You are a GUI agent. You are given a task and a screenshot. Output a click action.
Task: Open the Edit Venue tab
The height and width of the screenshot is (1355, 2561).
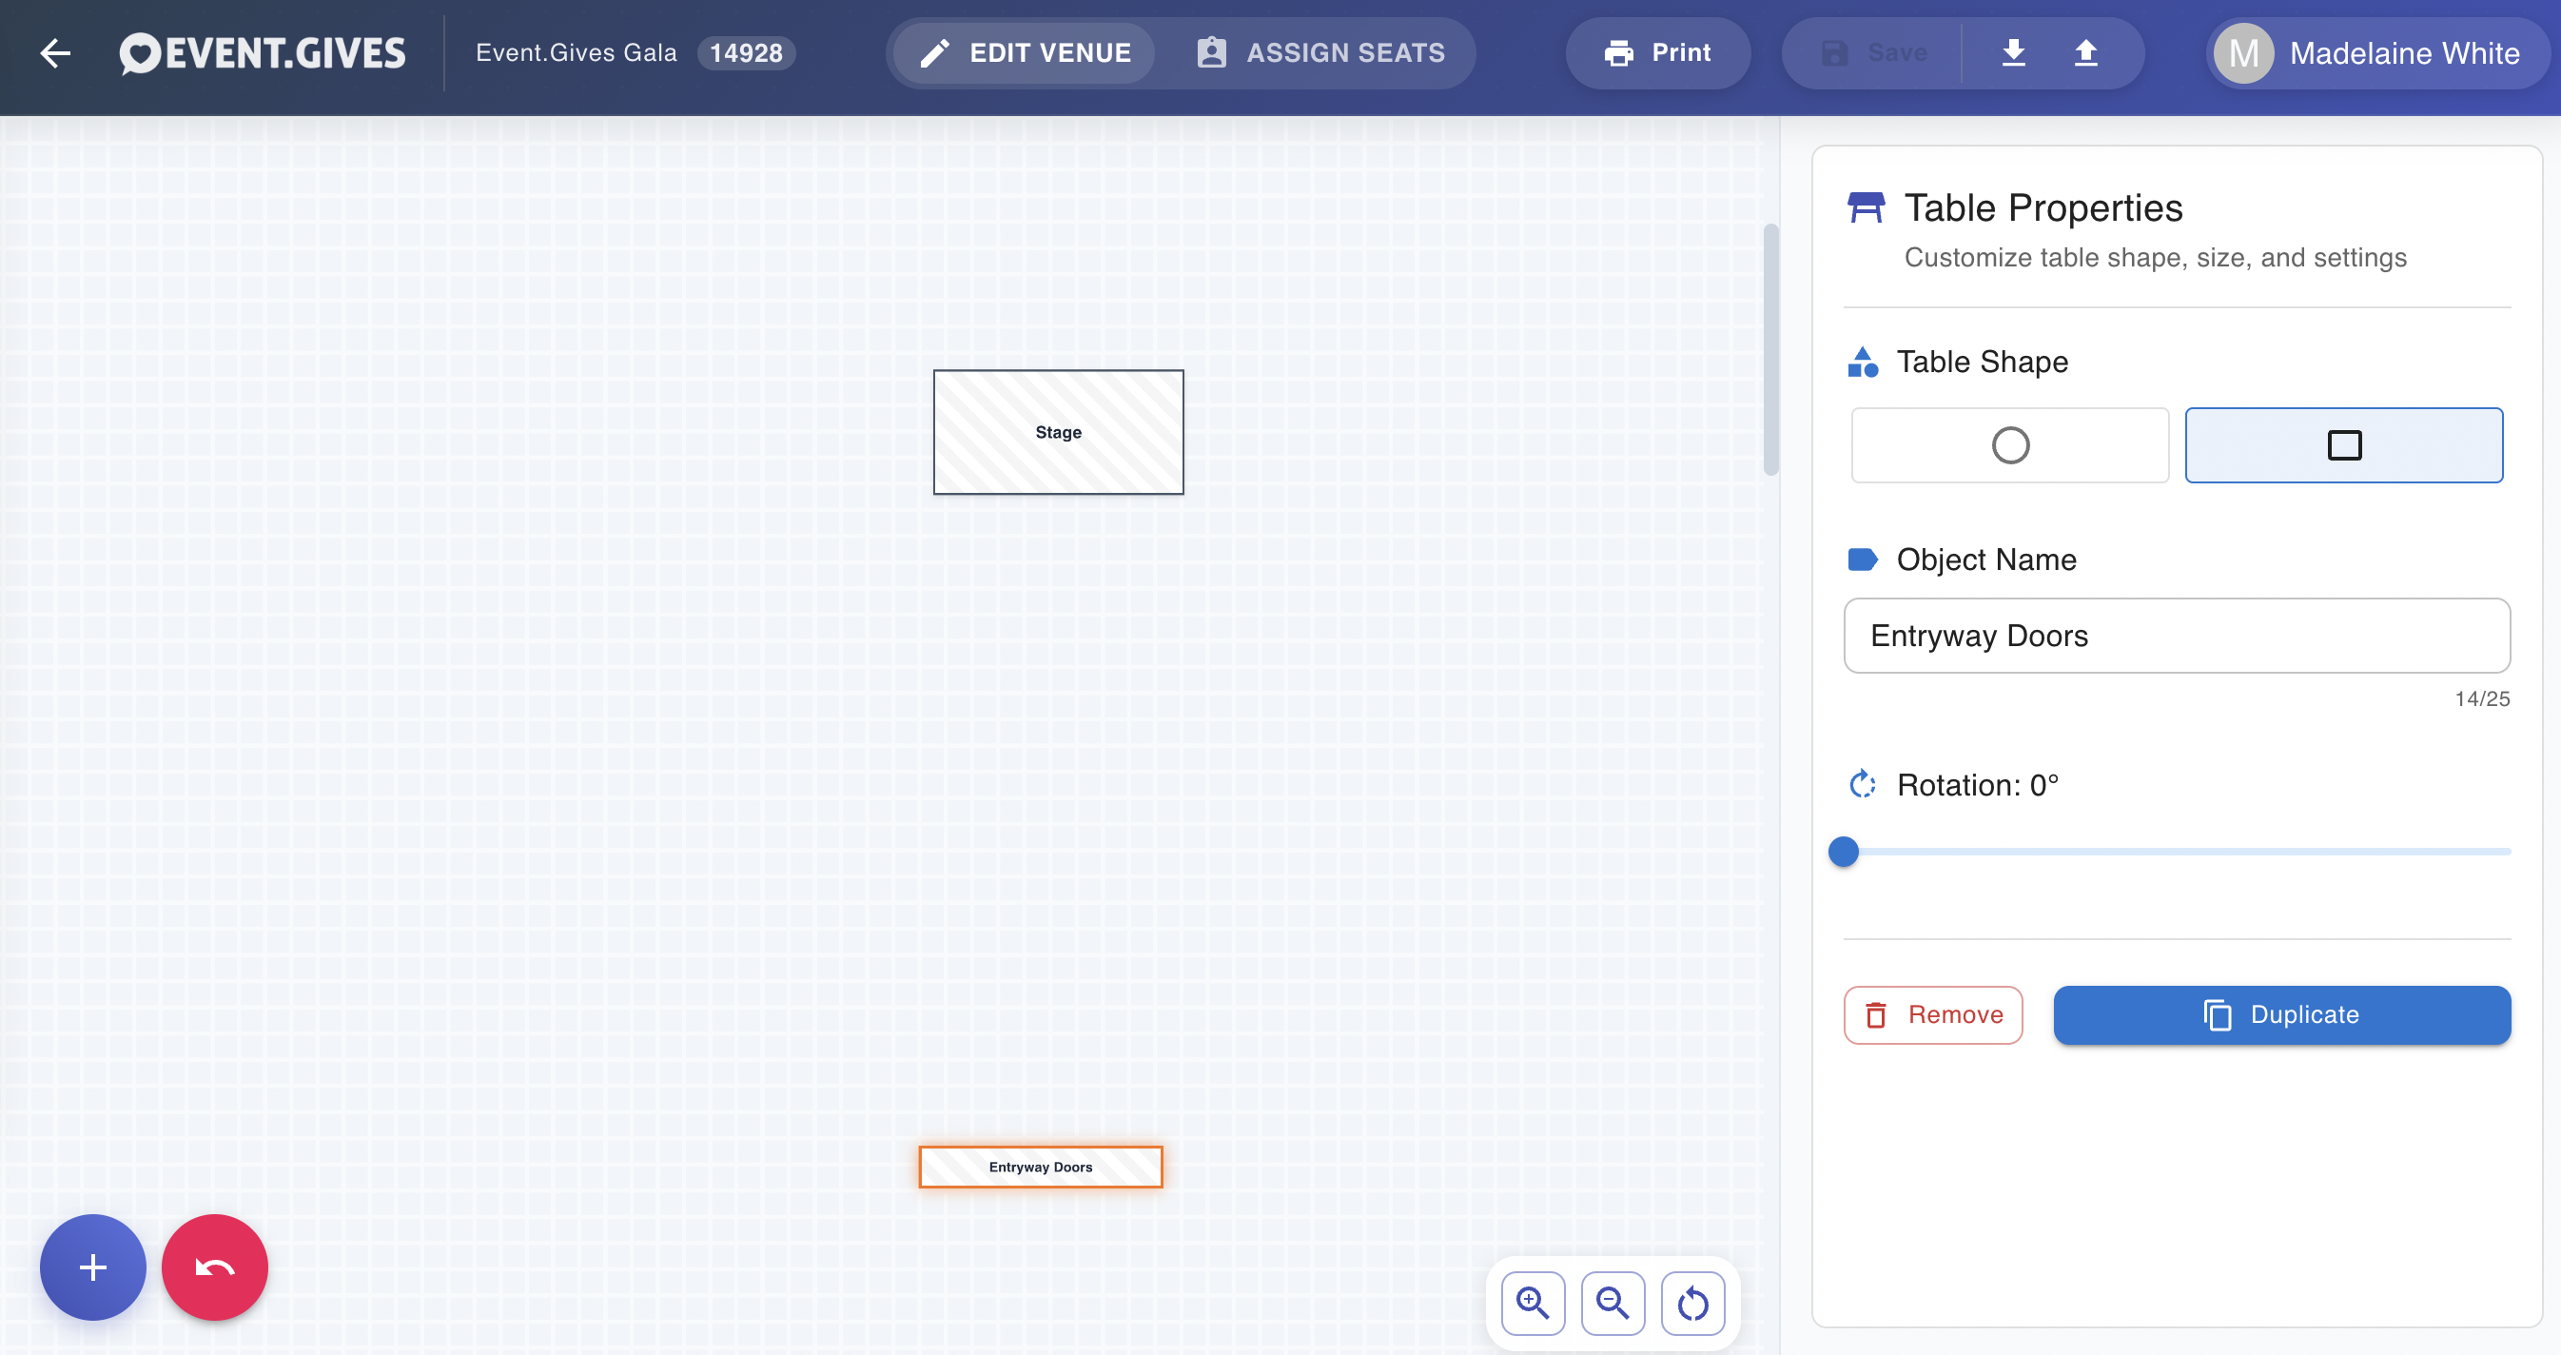point(1025,52)
